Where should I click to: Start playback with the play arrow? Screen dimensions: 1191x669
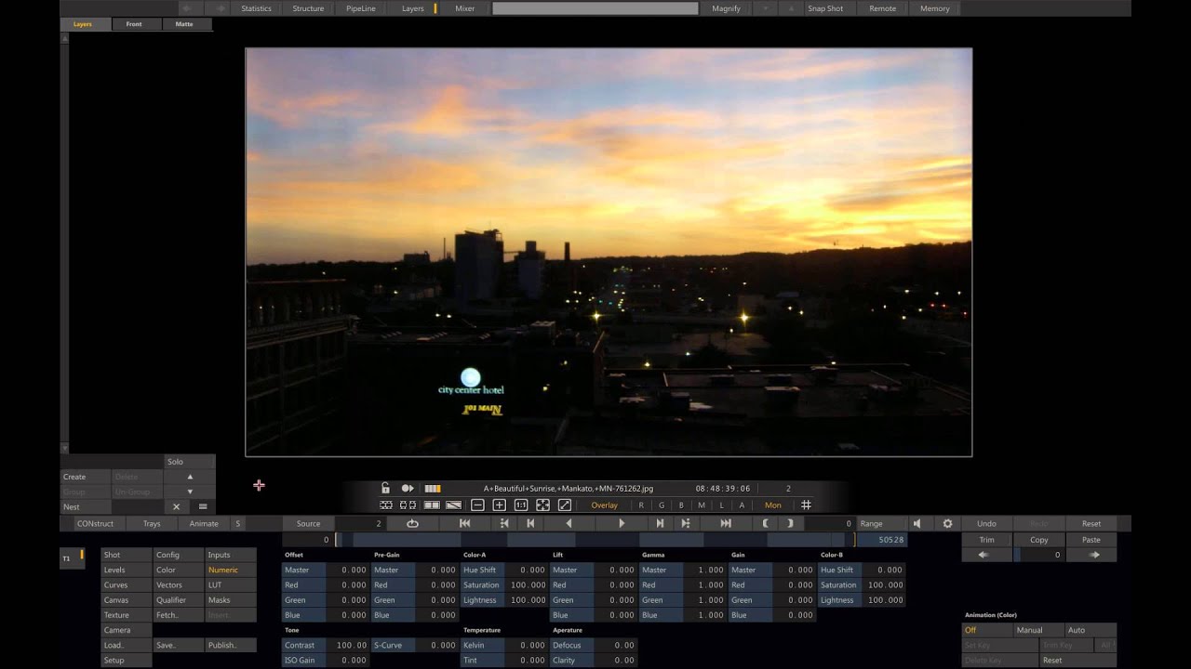click(x=622, y=524)
